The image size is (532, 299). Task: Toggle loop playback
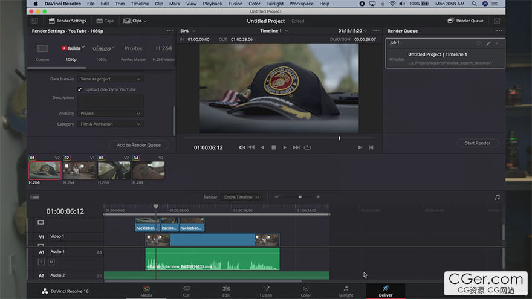307,147
